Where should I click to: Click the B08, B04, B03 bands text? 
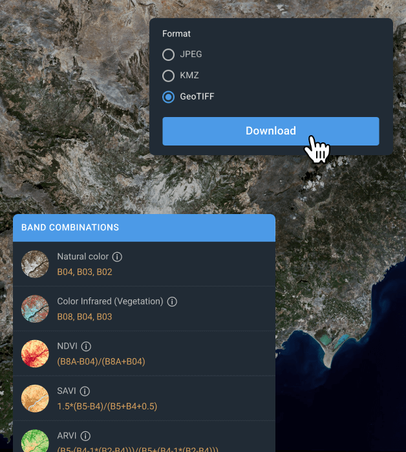85,317
